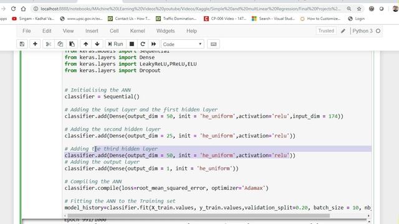
Task: Open the command palette keyboard icon
Action: [x=213, y=44]
